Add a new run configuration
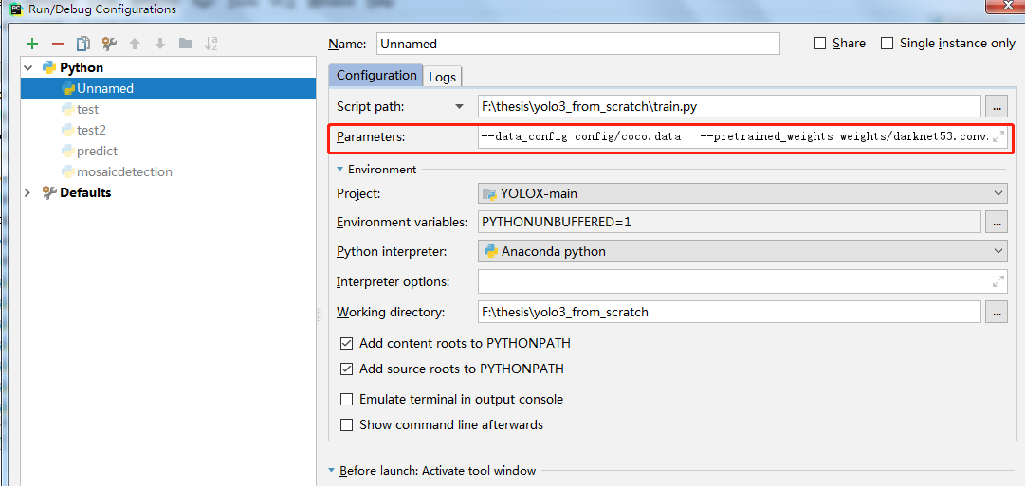Image resolution: width=1025 pixels, height=486 pixels. (x=31, y=44)
